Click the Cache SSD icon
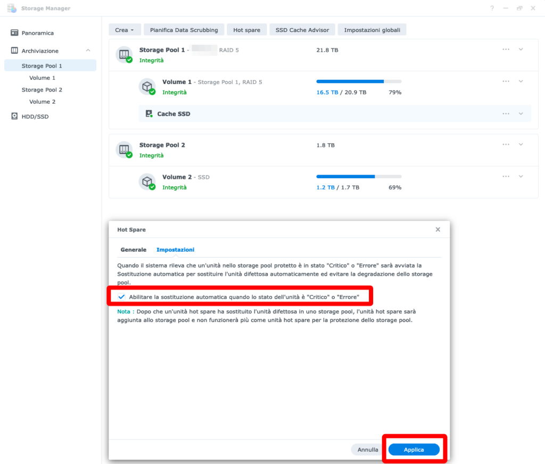545x464 pixels. tap(149, 114)
